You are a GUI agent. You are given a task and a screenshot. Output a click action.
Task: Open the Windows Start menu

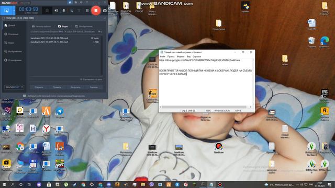(4, 184)
